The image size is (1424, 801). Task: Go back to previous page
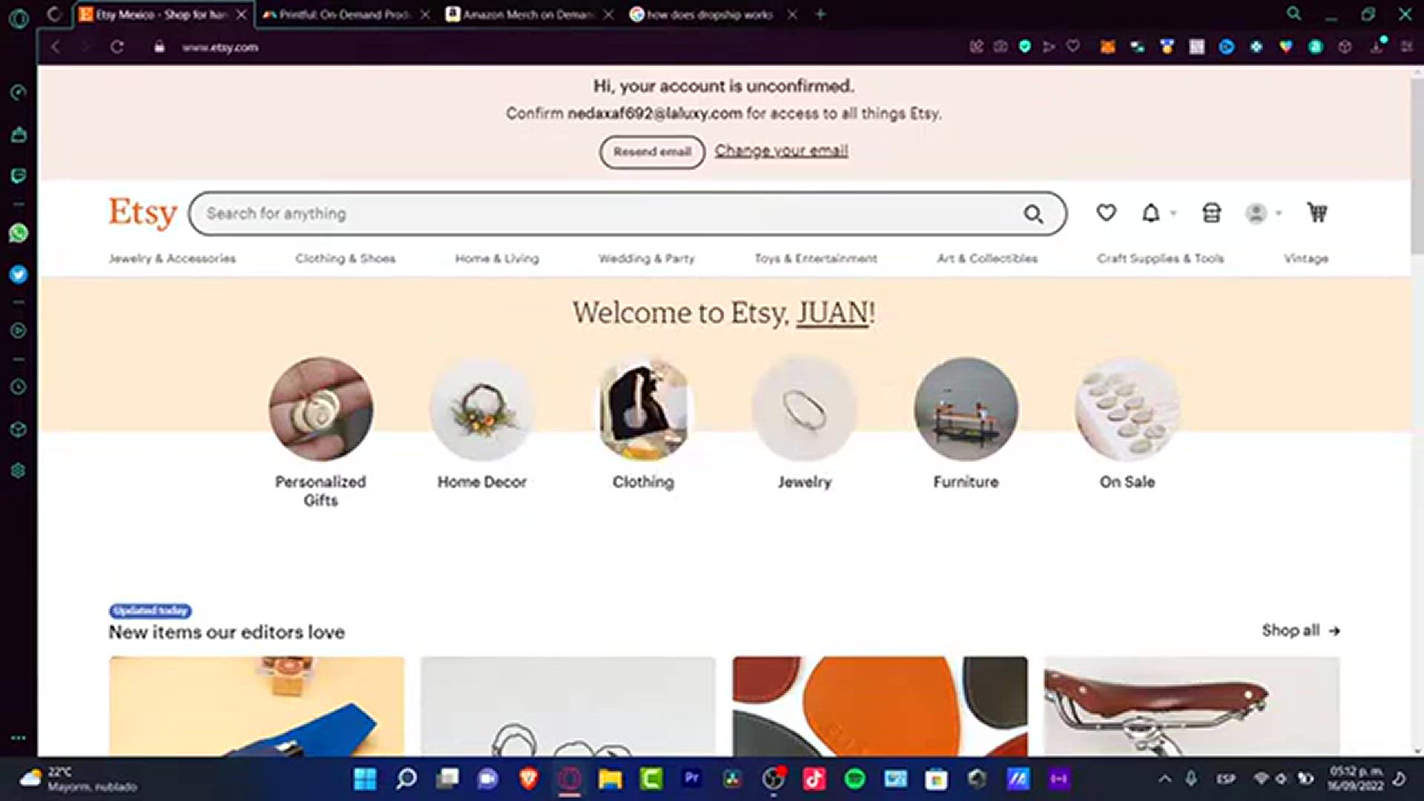(55, 47)
